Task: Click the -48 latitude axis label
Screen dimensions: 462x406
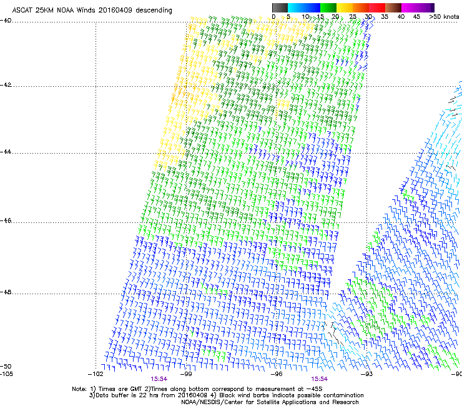Action: click(6, 292)
